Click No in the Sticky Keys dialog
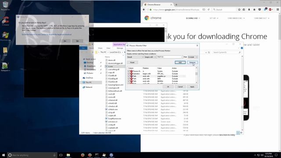The width and height of the screenshot is (281, 158). (77, 41)
